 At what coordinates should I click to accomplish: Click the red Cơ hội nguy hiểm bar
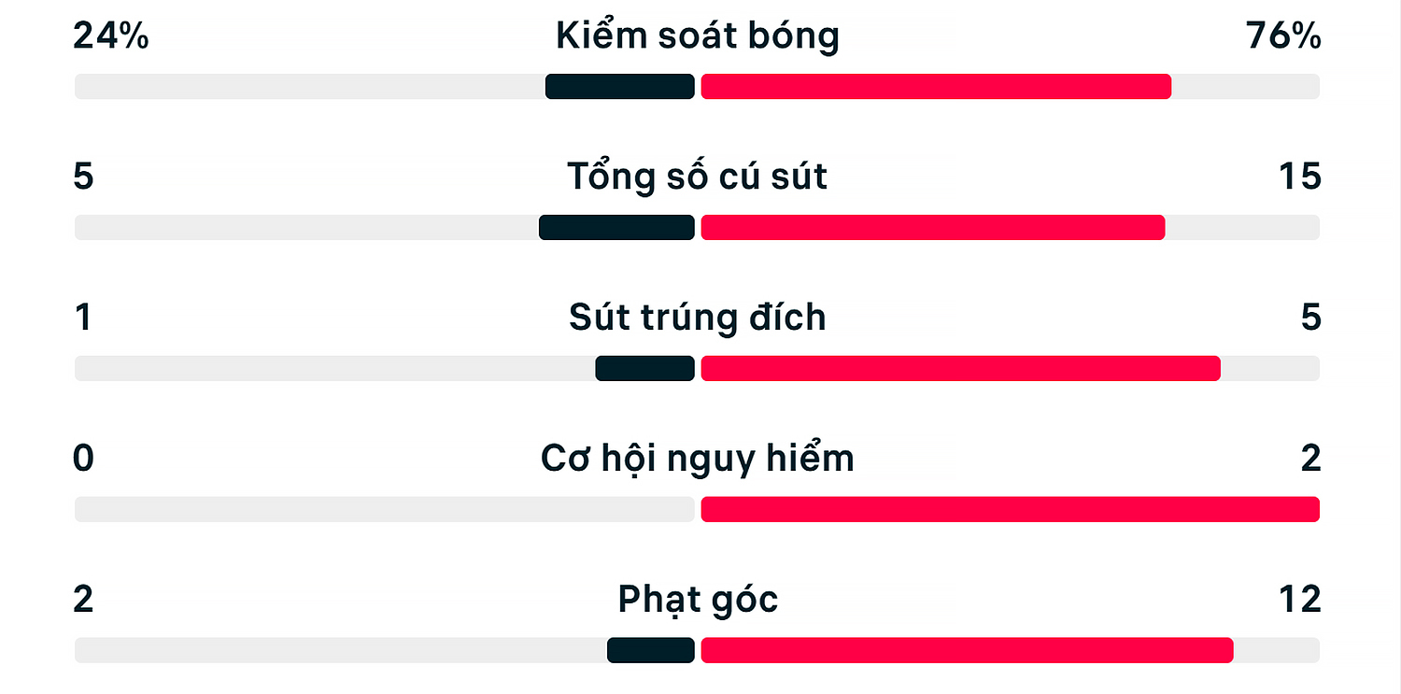1010,509
